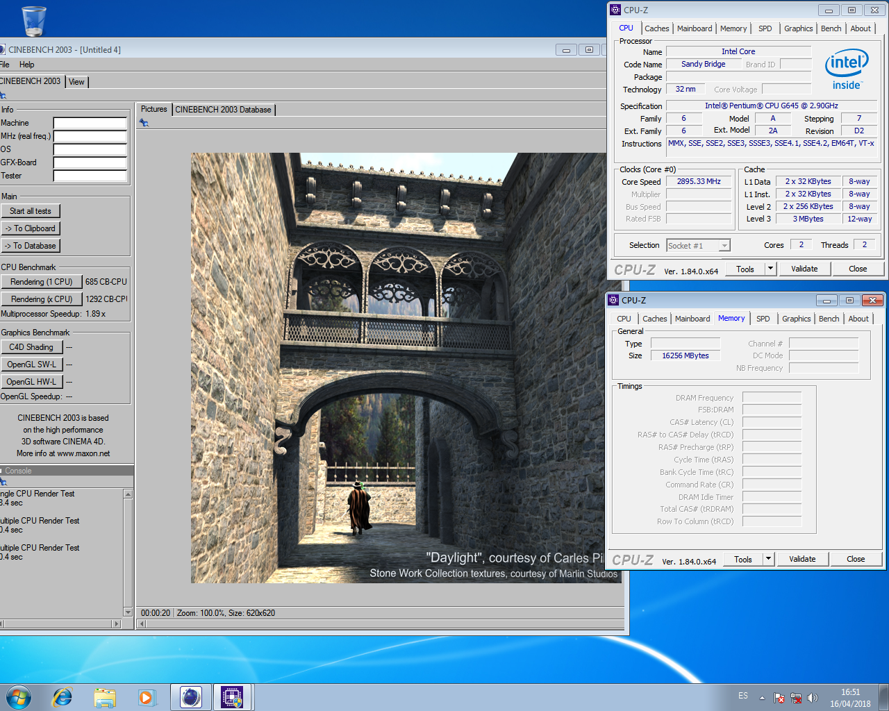889x711 pixels.
Task: Click the pin icon under the Console header
Action: (x=3, y=482)
